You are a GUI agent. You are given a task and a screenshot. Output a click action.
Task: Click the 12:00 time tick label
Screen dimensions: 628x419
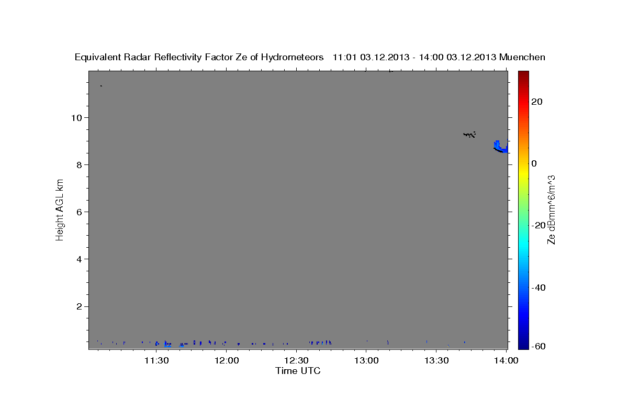coord(226,360)
